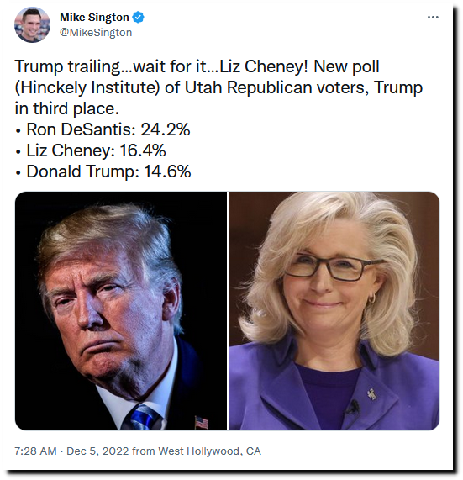The width and height of the screenshot is (463, 480).
Task: Open Mike Sington's profile avatar
Action: [32, 24]
